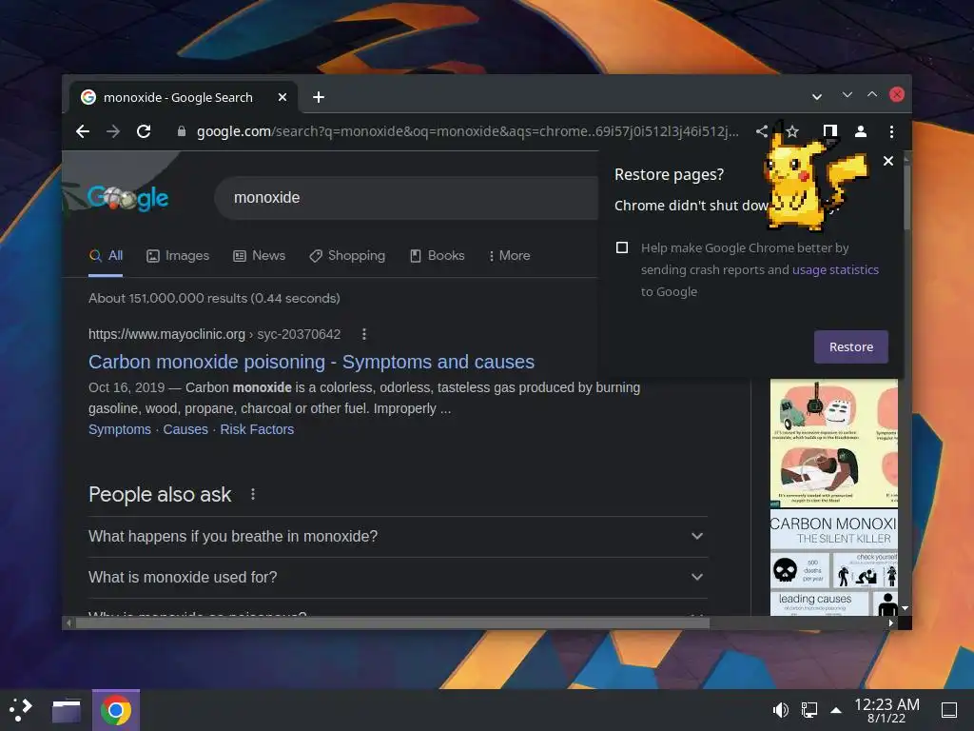Image resolution: width=974 pixels, height=731 pixels.
Task: Open the Chrome profile icon
Action: (x=861, y=131)
